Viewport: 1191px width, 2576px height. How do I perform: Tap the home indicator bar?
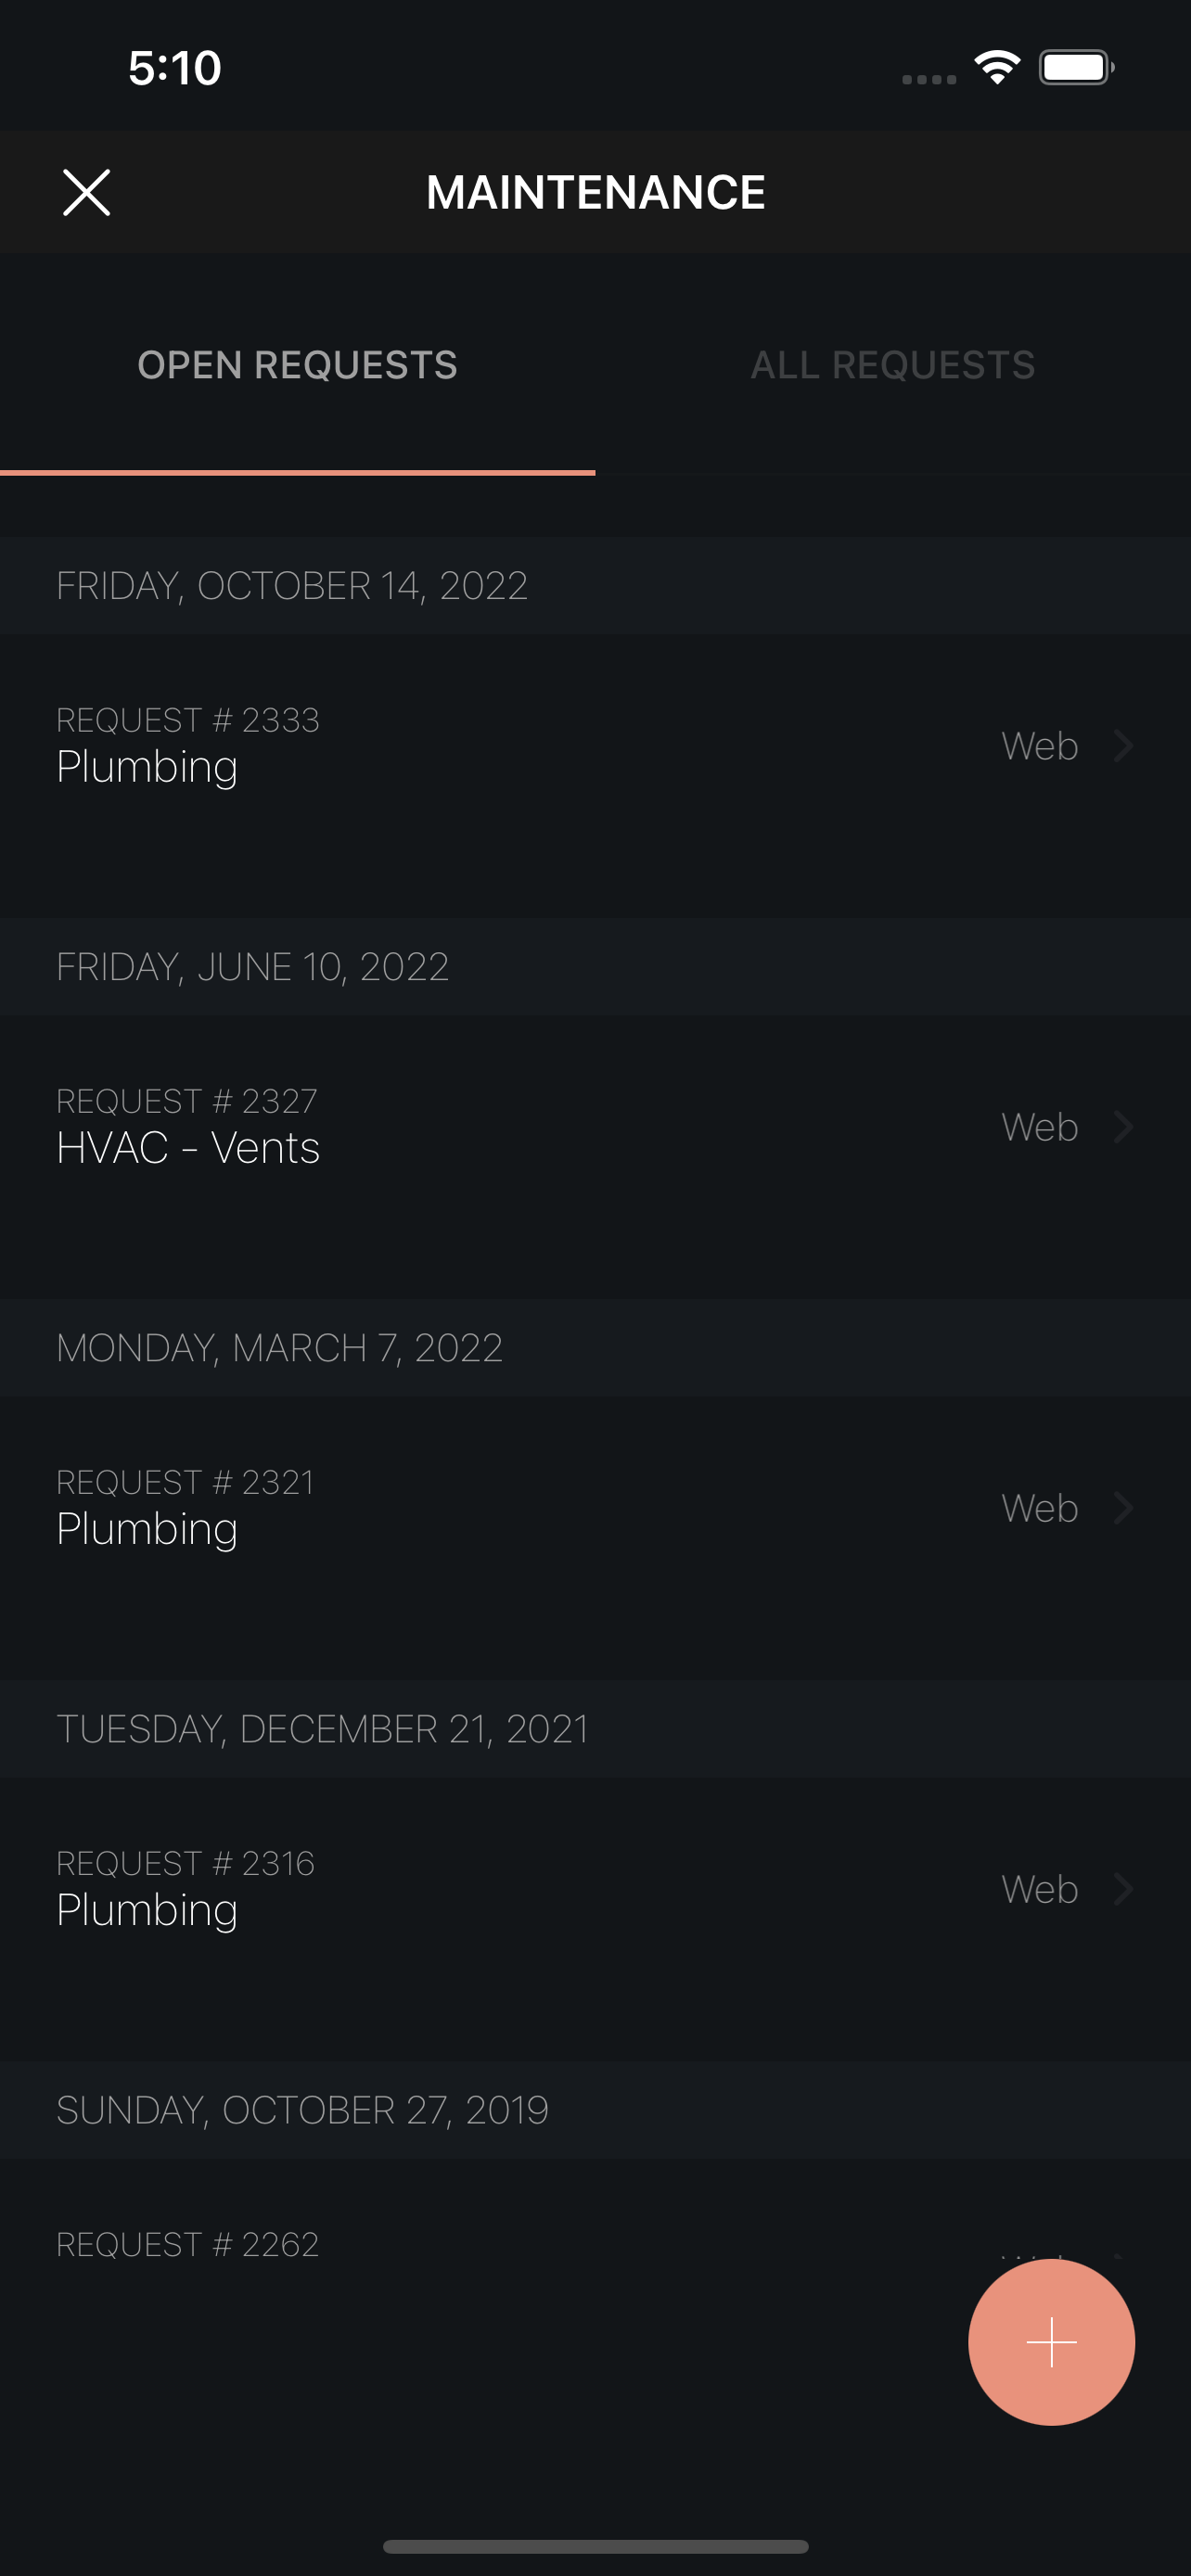595,2546
